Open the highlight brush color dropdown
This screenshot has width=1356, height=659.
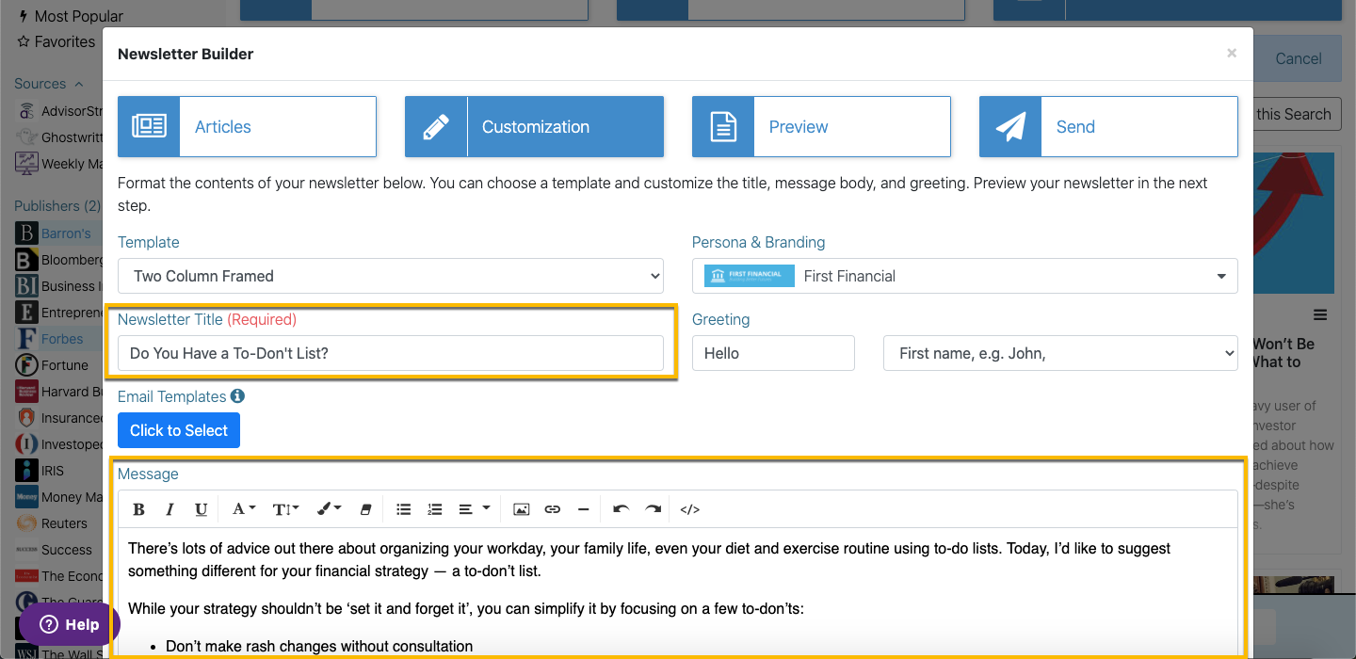[x=329, y=509]
